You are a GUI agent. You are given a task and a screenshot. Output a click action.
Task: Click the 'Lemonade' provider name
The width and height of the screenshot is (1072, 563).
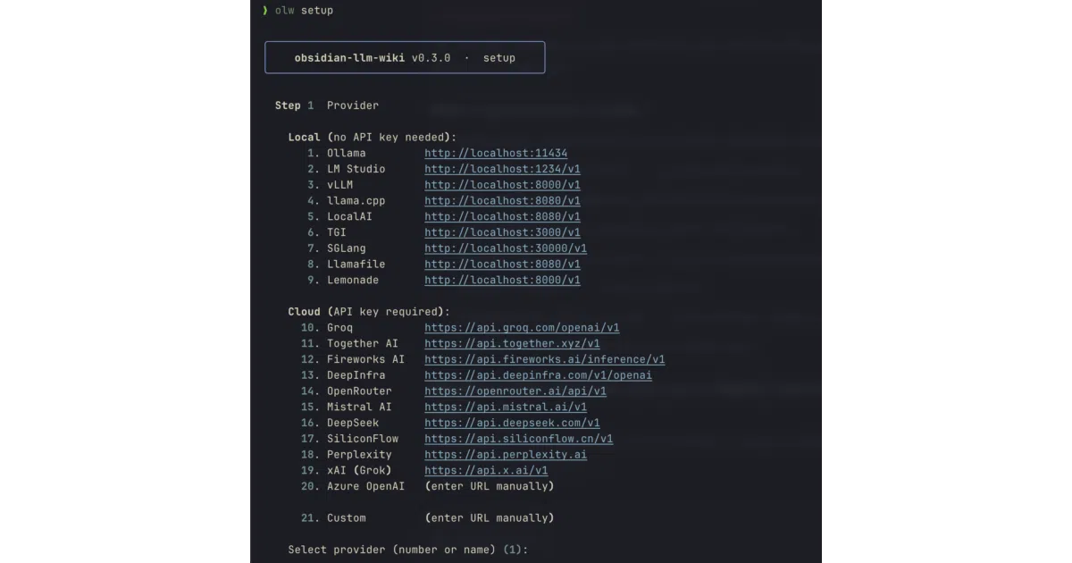(353, 280)
